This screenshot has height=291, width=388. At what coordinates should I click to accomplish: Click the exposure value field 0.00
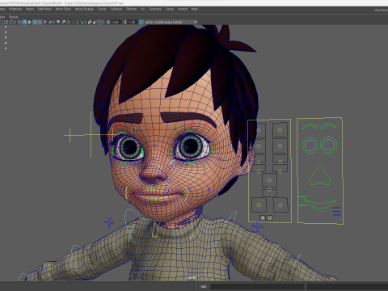(116, 22)
